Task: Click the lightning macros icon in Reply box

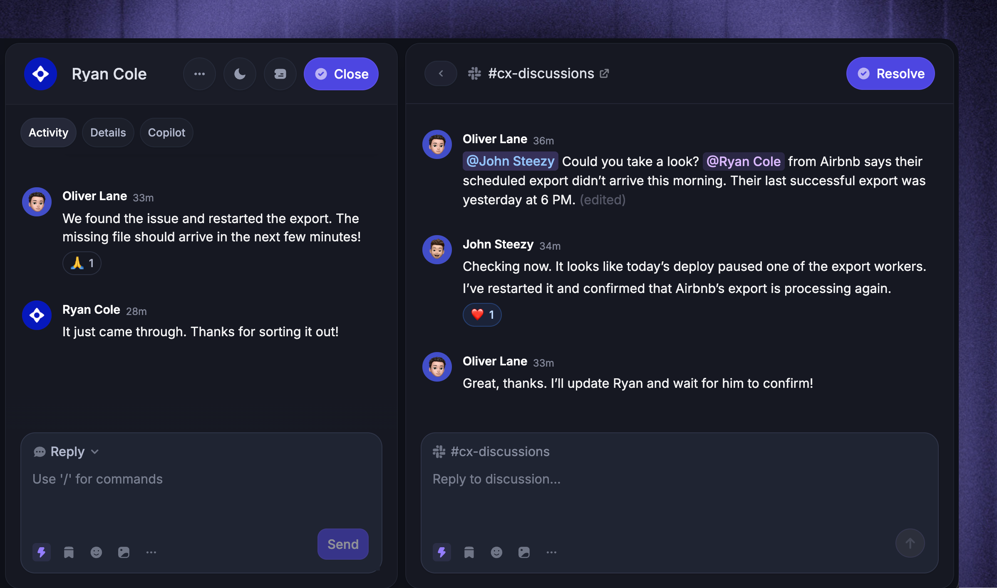Action: point(42,552)
